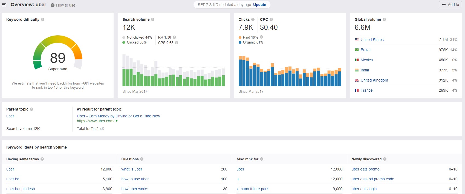Click the clicks stacked bar chart
Viewport: 465px width, 194px height.
tap(290, 71)
